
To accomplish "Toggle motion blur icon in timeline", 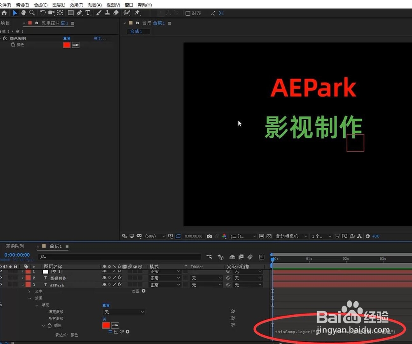I will 250,257.
